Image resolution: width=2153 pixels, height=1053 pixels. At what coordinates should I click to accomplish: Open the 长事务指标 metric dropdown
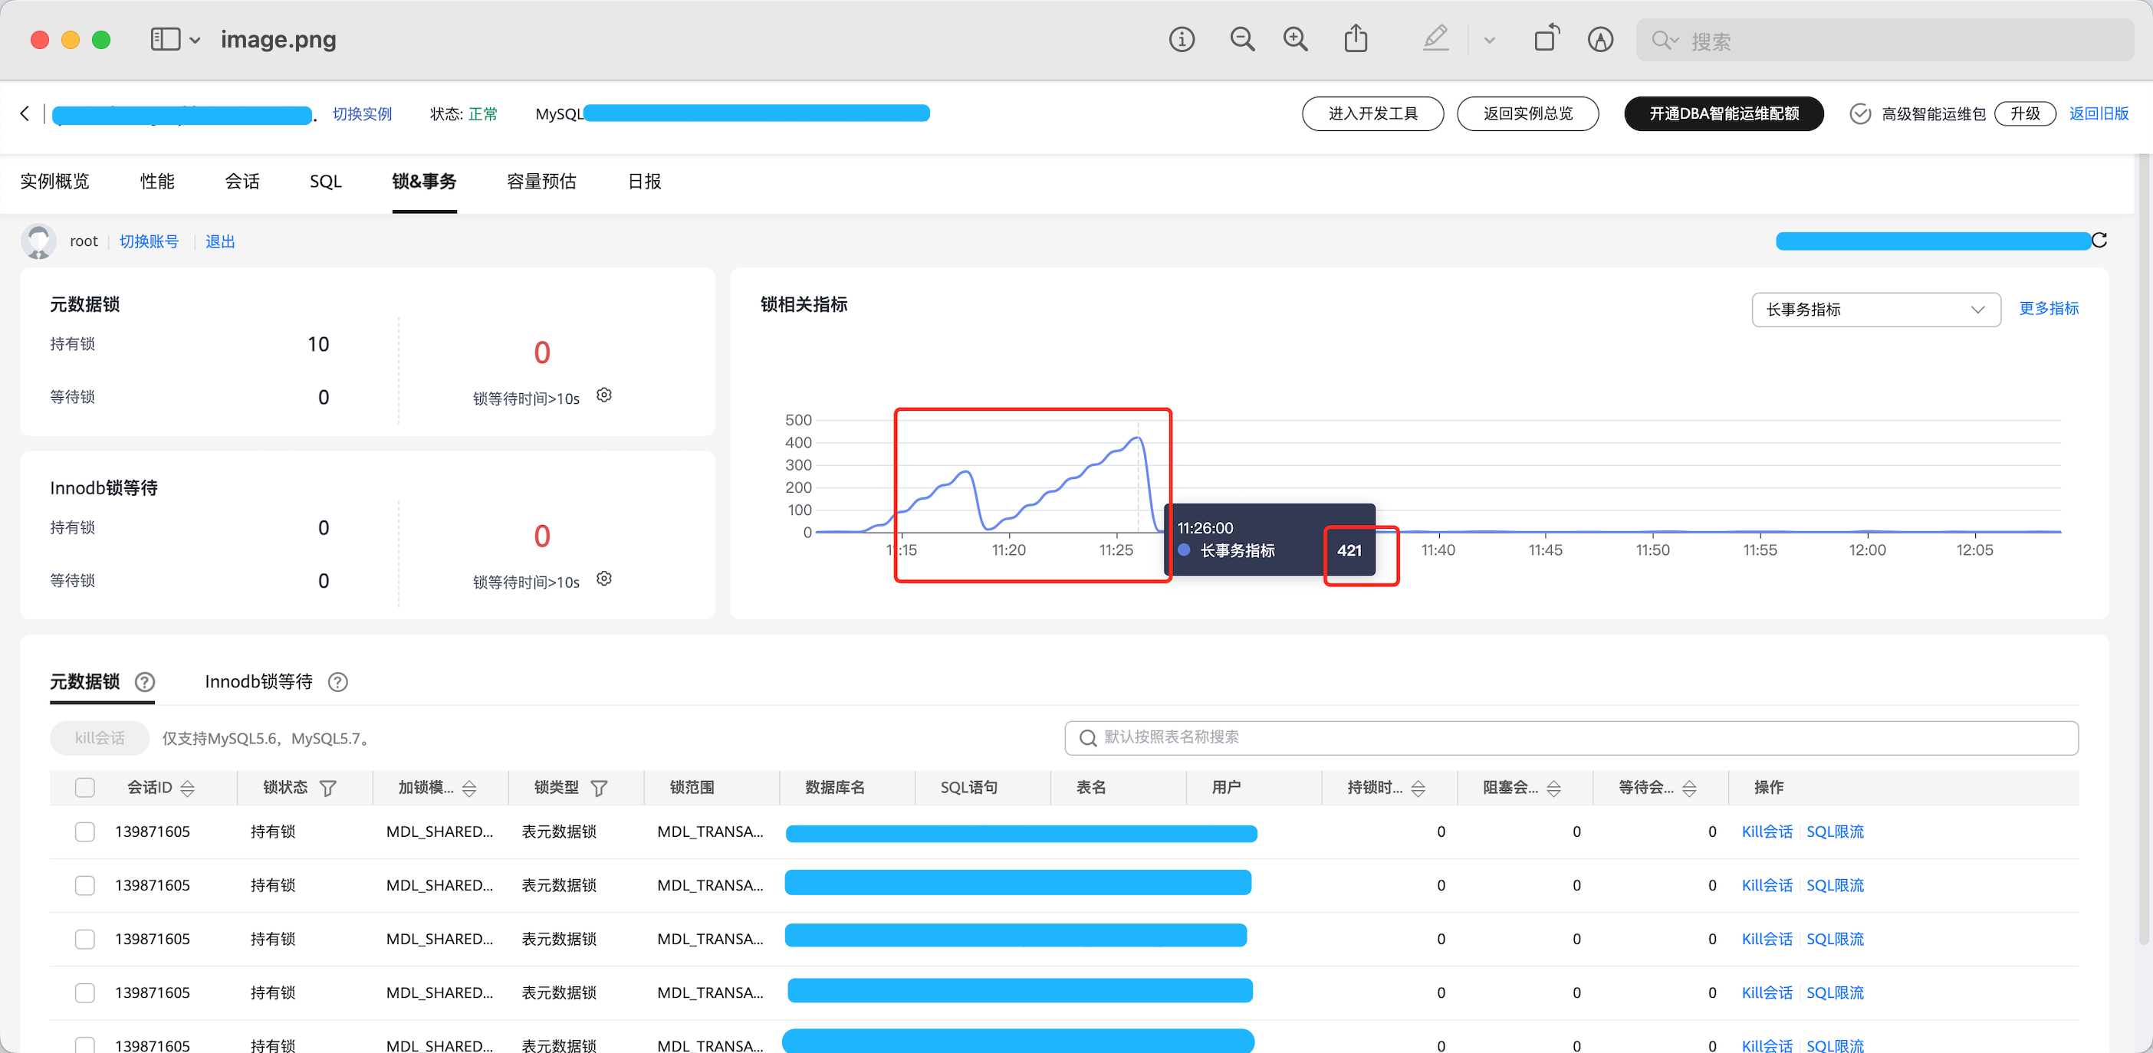1875,310
